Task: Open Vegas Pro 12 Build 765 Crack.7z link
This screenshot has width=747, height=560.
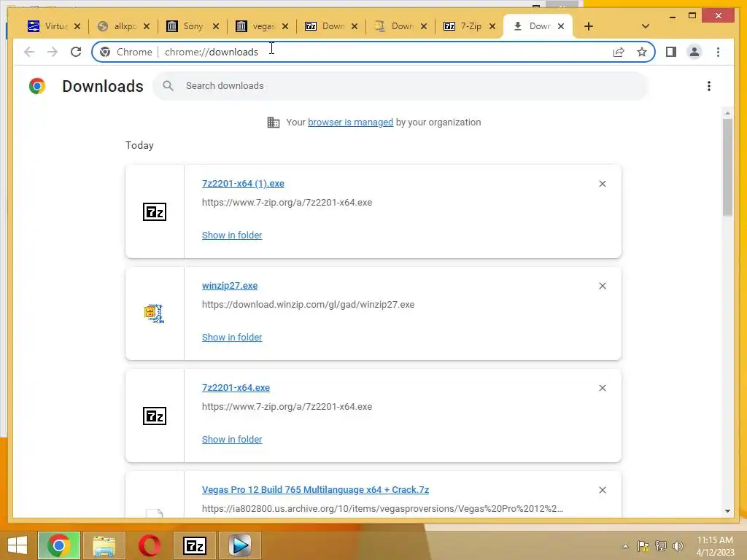Action: pos(315,489)
